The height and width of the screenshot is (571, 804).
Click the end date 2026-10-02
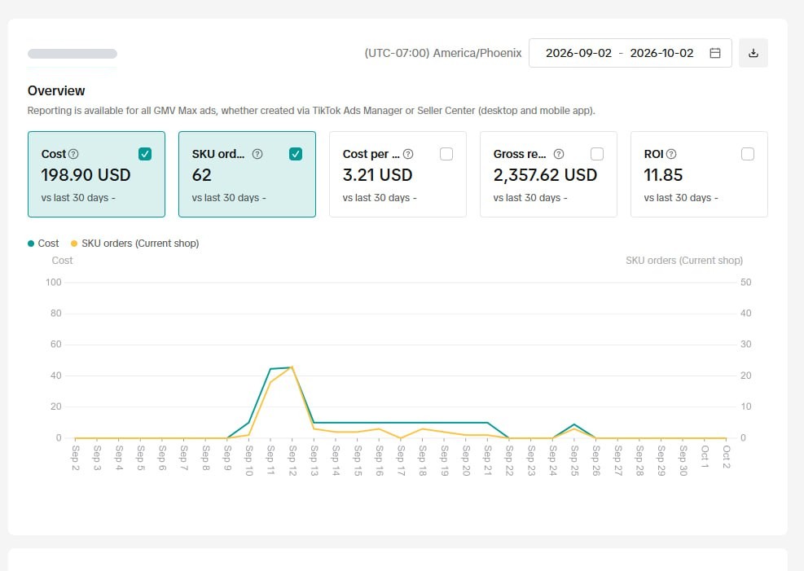coord(661,53)
